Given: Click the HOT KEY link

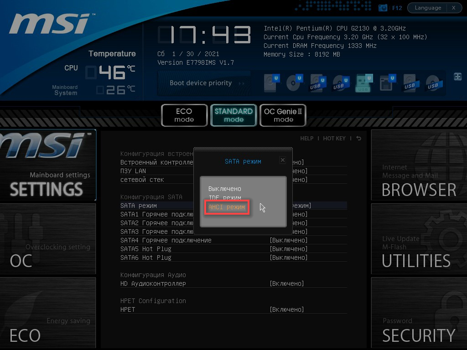Looking at the screenshot, I should click(334, 139).
